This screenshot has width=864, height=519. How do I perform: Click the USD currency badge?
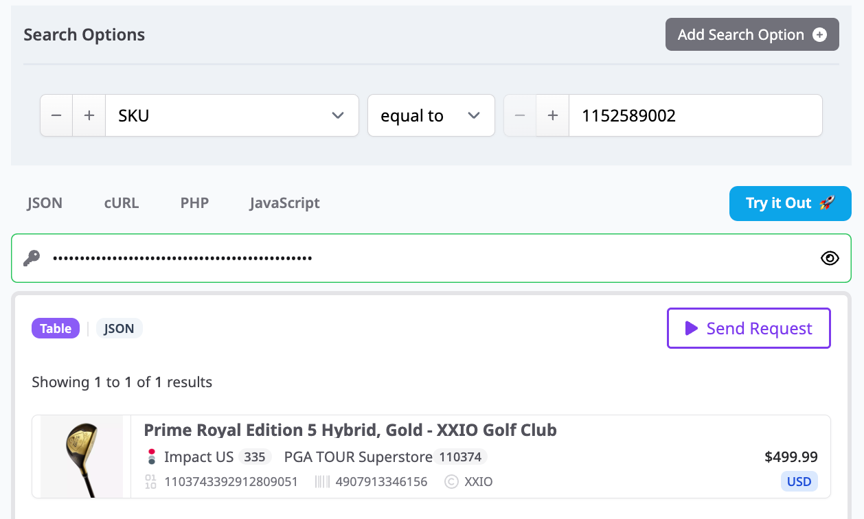coord(799,481)
